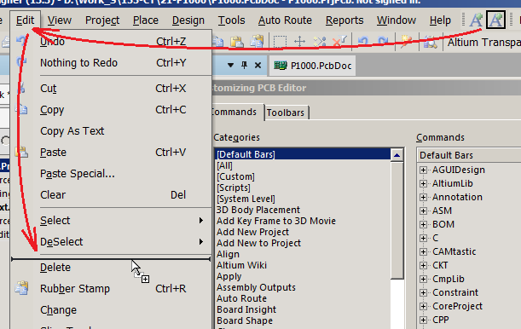Click the Redo arrow in the toolbar
521x329 pixels.
pyautogui.click(x=383, y=42)
